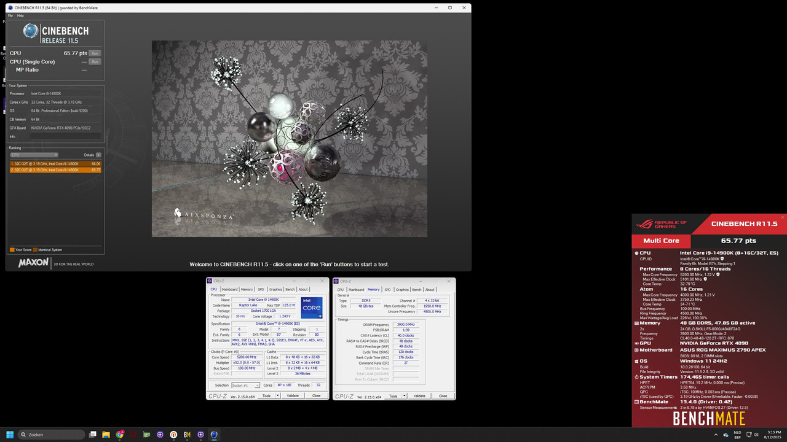Click the BenchMate OS Windows icon
The height and width of the screenshot is (442, 787).
click(x=636, y=361)
